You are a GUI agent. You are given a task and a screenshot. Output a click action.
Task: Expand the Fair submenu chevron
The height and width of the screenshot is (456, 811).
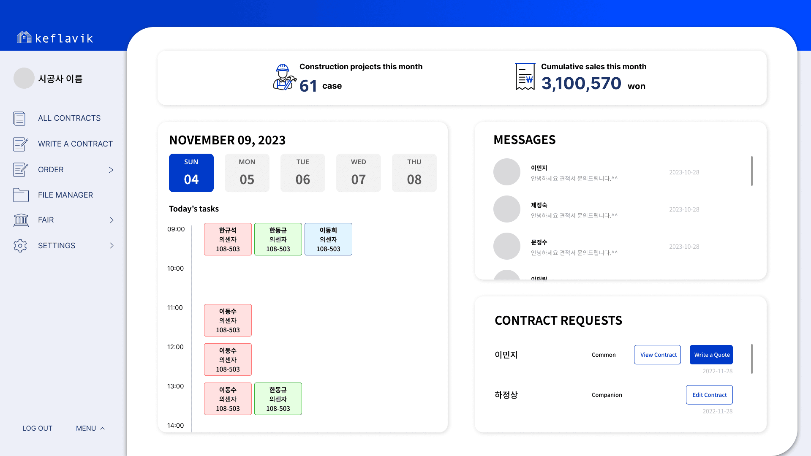point(112,220)
